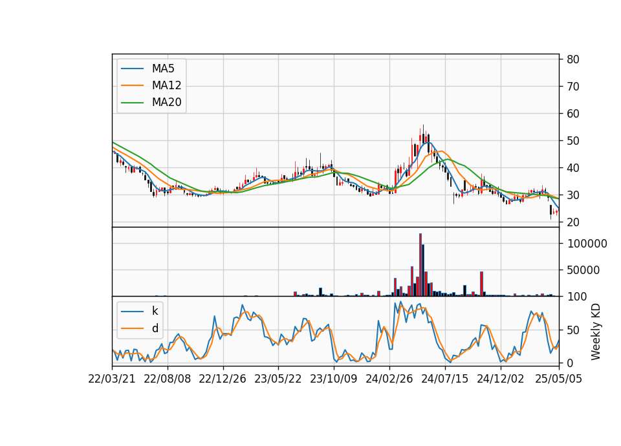Click the orange MA12 legend line sample
Image resolution: width=621 pixels, height=446 pixels.
[132, 85]
